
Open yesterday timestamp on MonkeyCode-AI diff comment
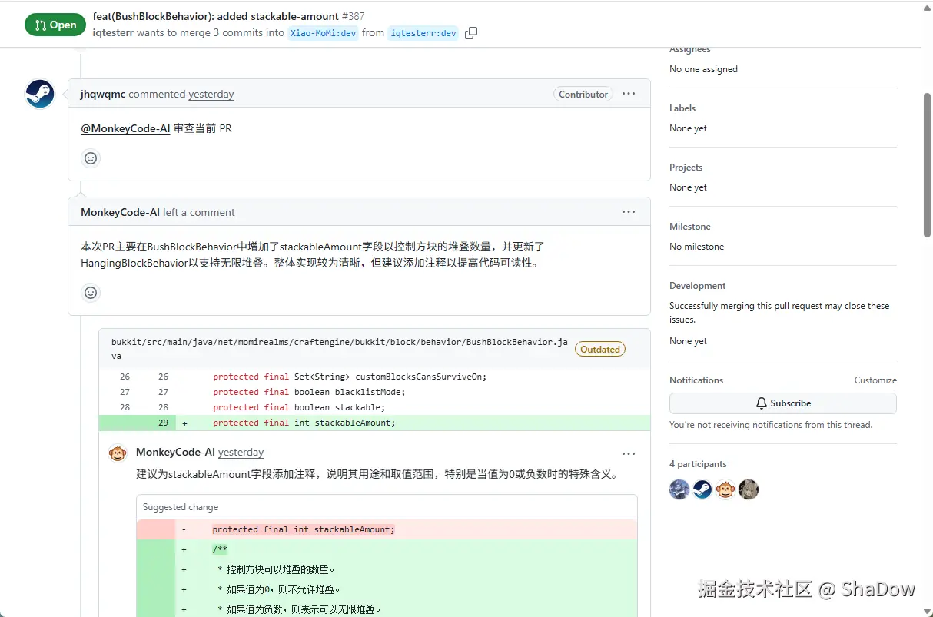(241, 453)
